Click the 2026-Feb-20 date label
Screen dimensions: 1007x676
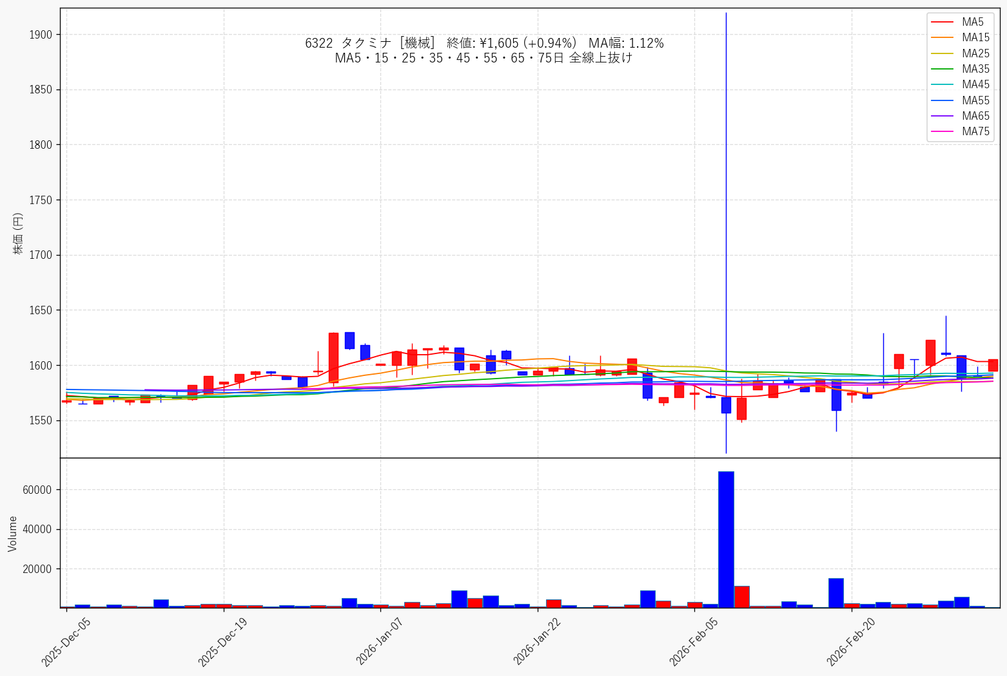coord(852,641)
